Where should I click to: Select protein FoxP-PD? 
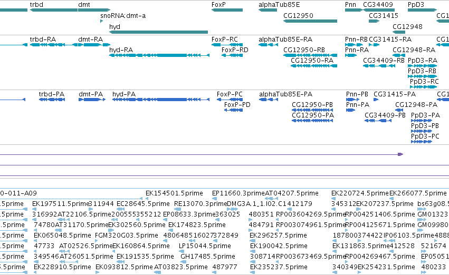click(233, 110)
